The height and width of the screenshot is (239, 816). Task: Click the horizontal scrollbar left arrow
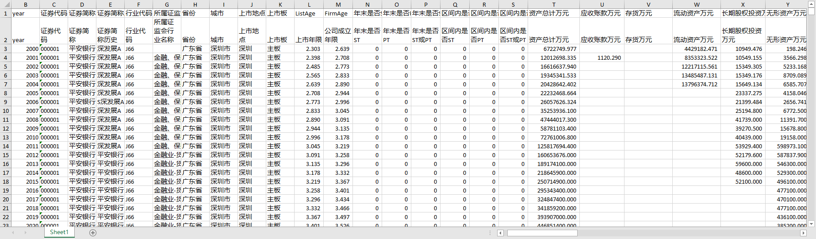tap(501, 233)
